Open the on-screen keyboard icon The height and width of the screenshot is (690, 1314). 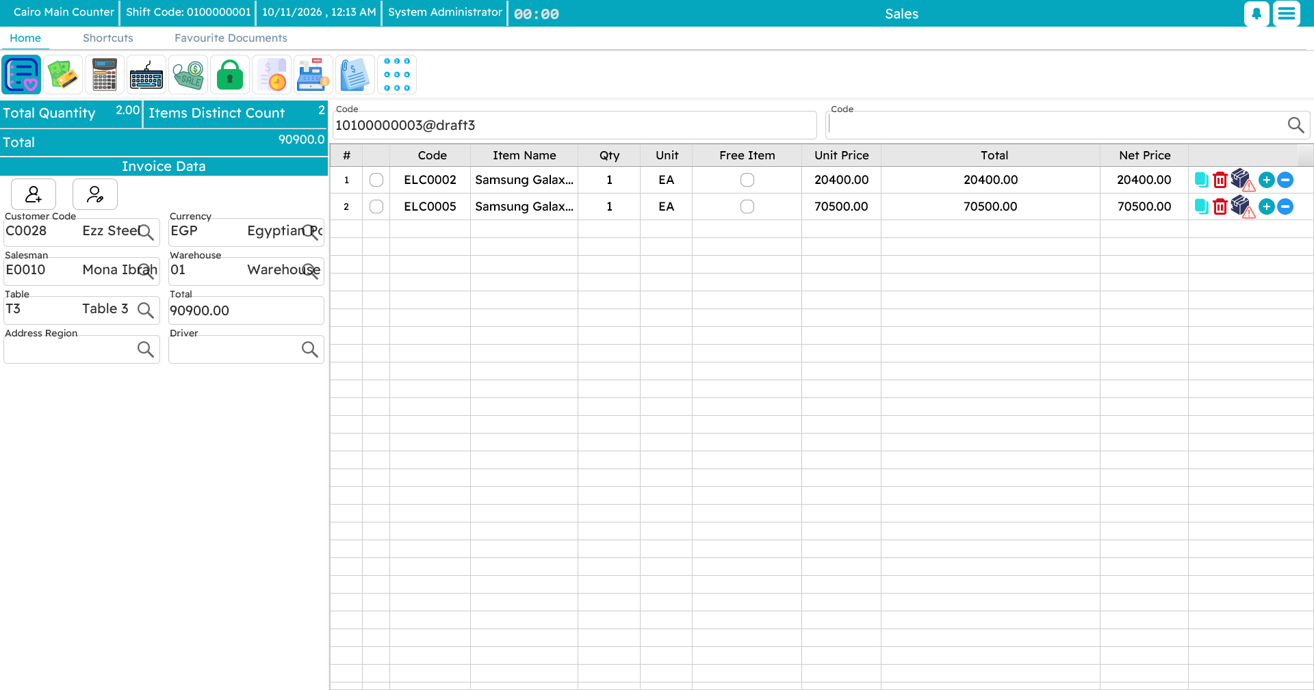coord(146,75)
